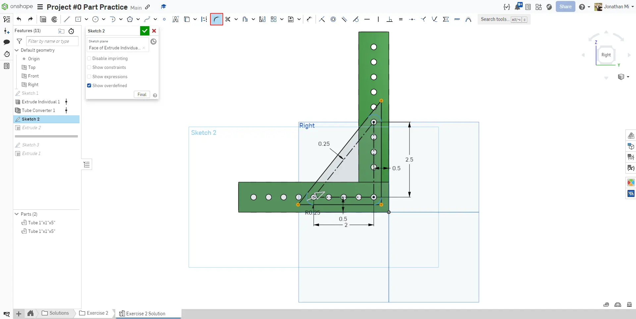Select the 3 point arc tool
Image resolution: width=636 pixels, height=319 pixels.
click(x=113, y=19)
